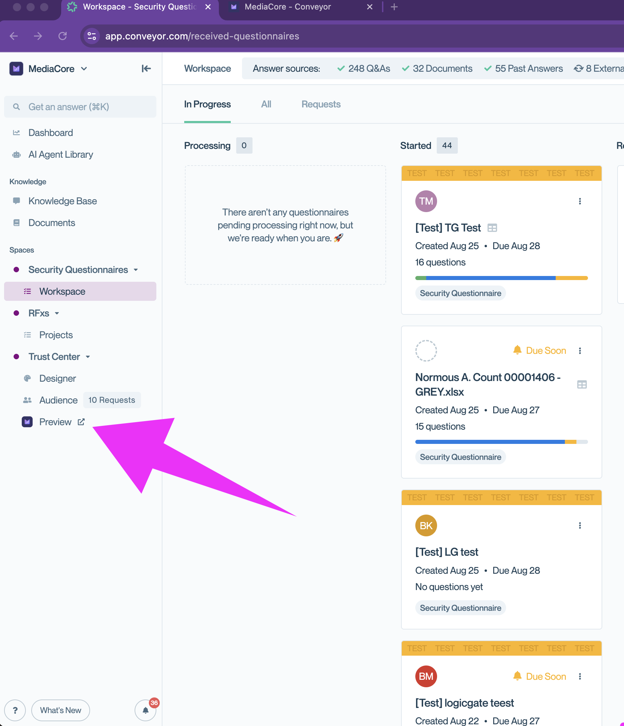Click the AI Agent Library robot icon
Image resolution: width=624 pixels, height=726 pixels.
[x=16, y=155]
